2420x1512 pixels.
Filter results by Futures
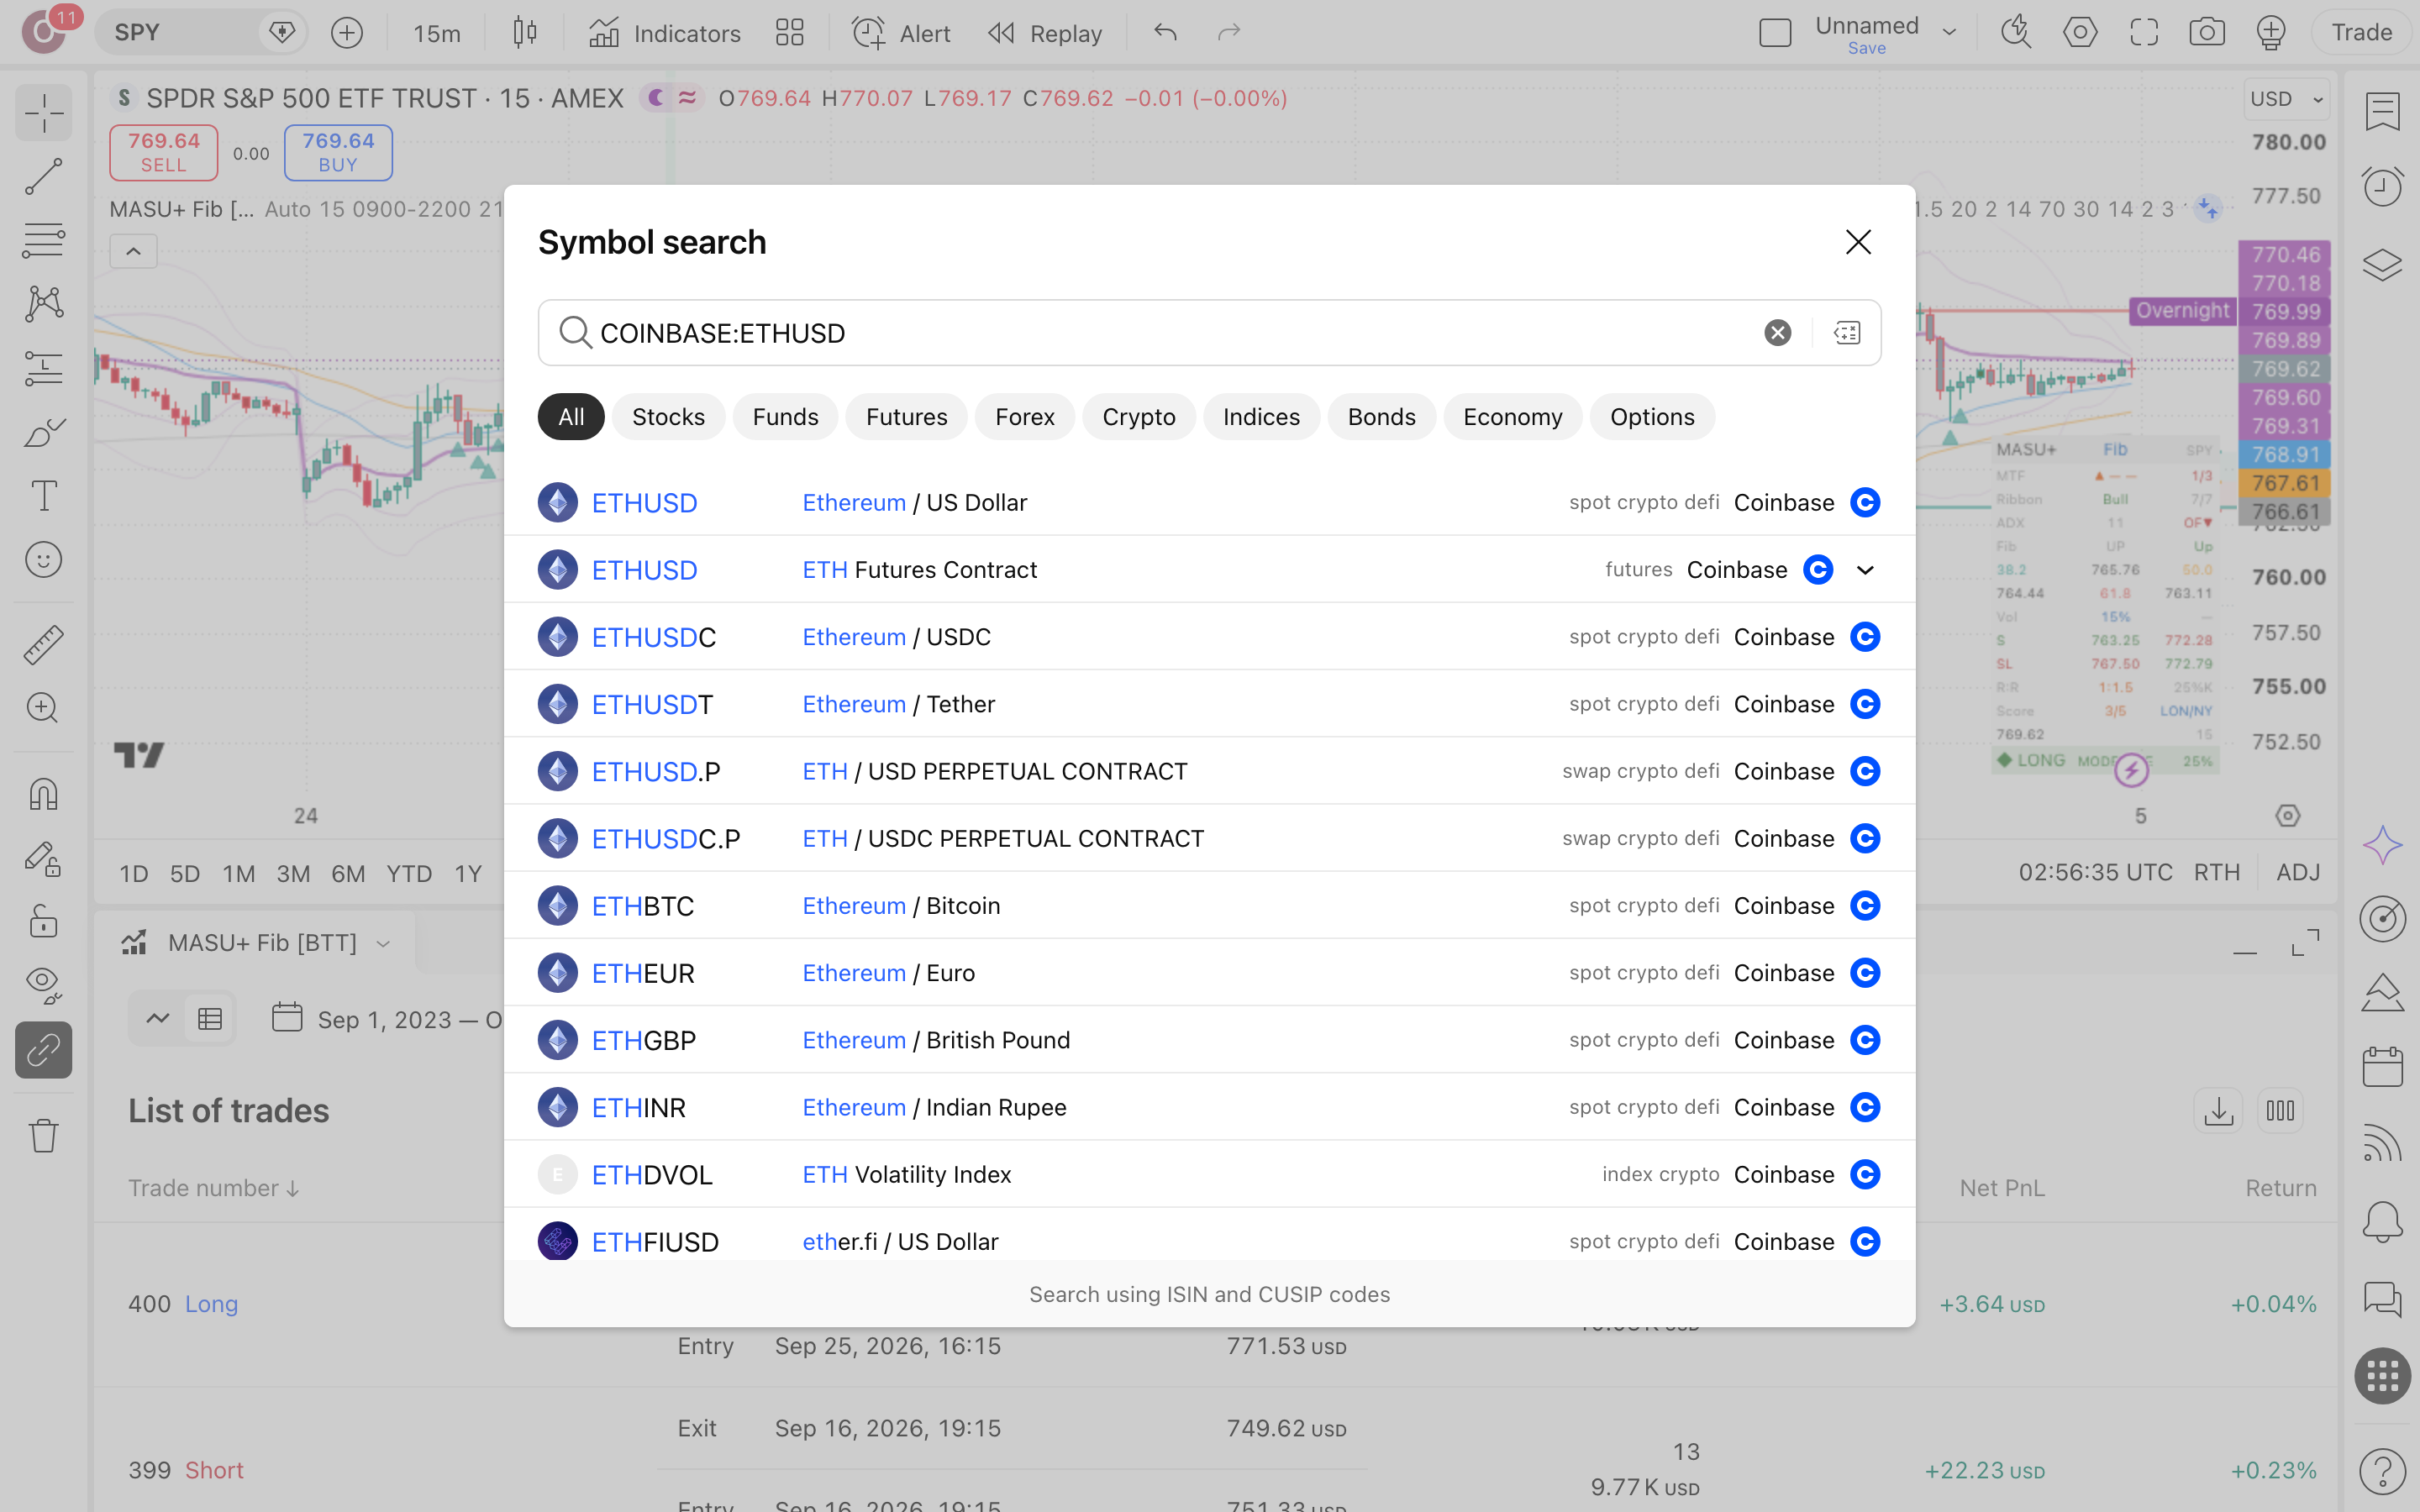[906, 417]
